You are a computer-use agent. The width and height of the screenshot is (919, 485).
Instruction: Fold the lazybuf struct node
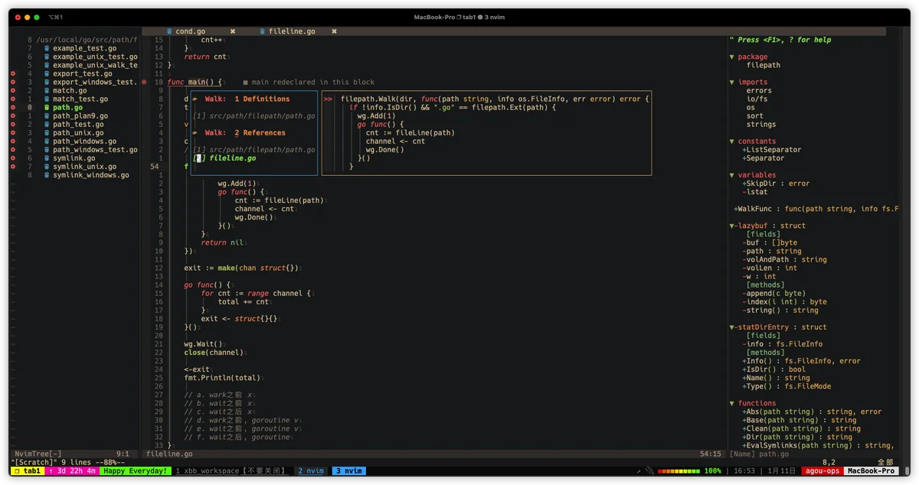(x=732, y=226)
